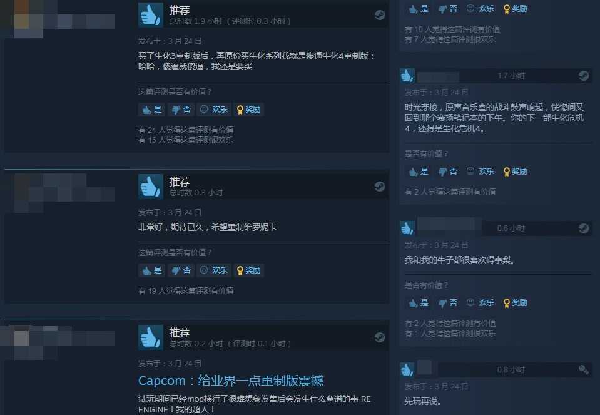The image size is (600, 415).
Task: Click thumbs-up icon on 生化3重制版 review
Action: click(150, 14)
